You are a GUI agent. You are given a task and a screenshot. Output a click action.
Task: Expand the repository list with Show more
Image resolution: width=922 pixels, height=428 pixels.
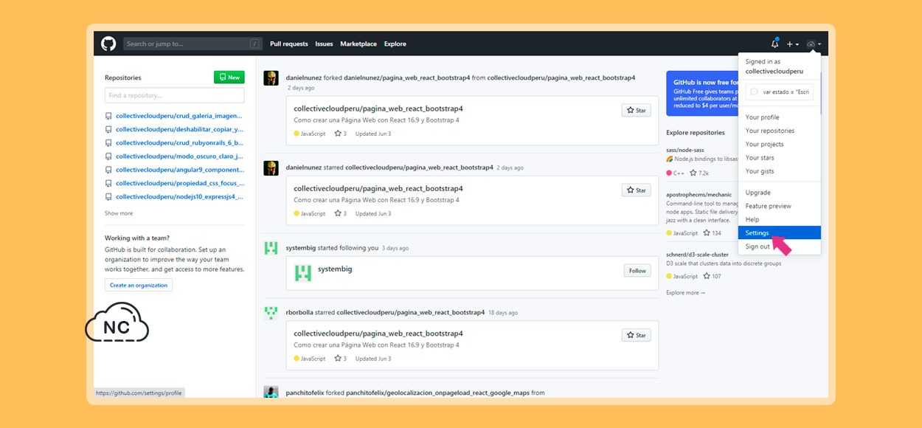(119, 213)
